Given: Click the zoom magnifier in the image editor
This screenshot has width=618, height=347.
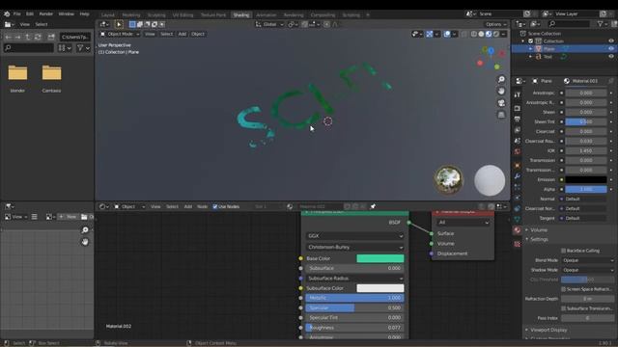Looking at the screenshot, I should point(85,230).
